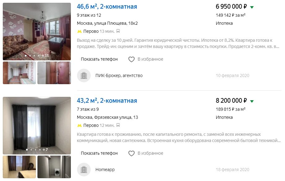Open the 43,2 м², 2-комнатная listing title
Screen dimensions: 285x181
pos(107,101)
